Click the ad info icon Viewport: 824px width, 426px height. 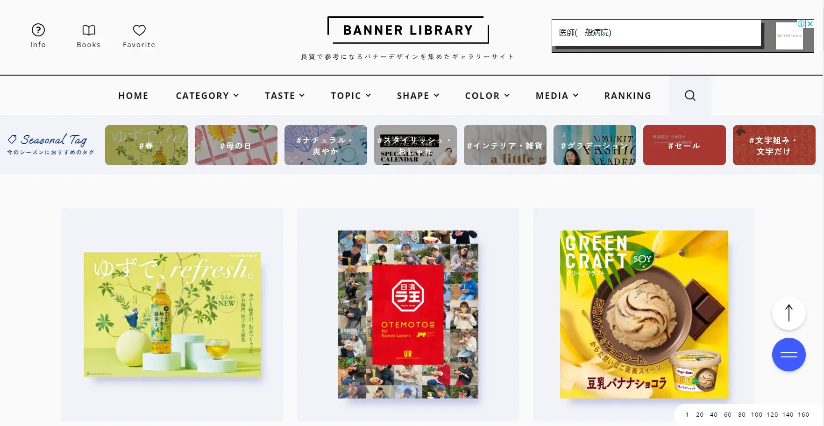coord(801,23)
